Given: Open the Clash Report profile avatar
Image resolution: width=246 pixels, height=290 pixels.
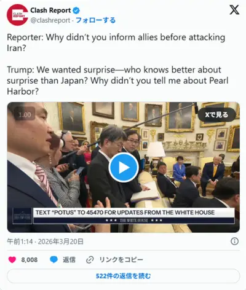Looking at the screenshot, I should (17, 15).
